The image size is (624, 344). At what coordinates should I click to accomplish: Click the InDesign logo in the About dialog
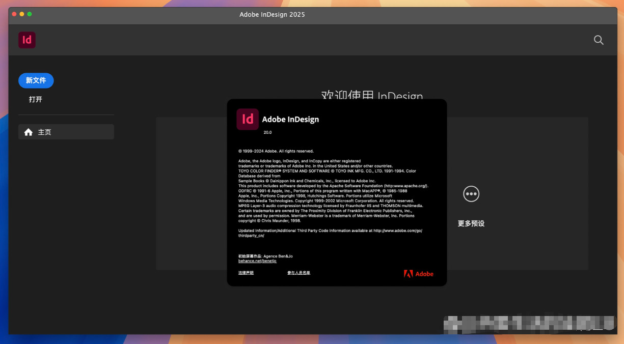pos(248,119)
